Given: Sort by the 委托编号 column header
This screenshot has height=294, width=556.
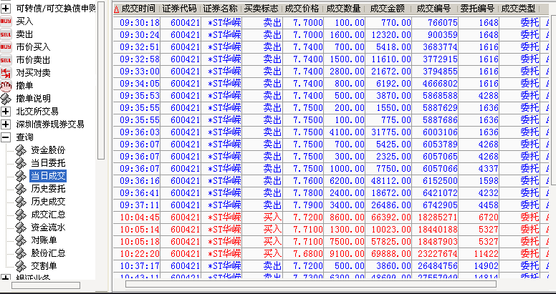Looking at the screenshot, I should point(477,9).
